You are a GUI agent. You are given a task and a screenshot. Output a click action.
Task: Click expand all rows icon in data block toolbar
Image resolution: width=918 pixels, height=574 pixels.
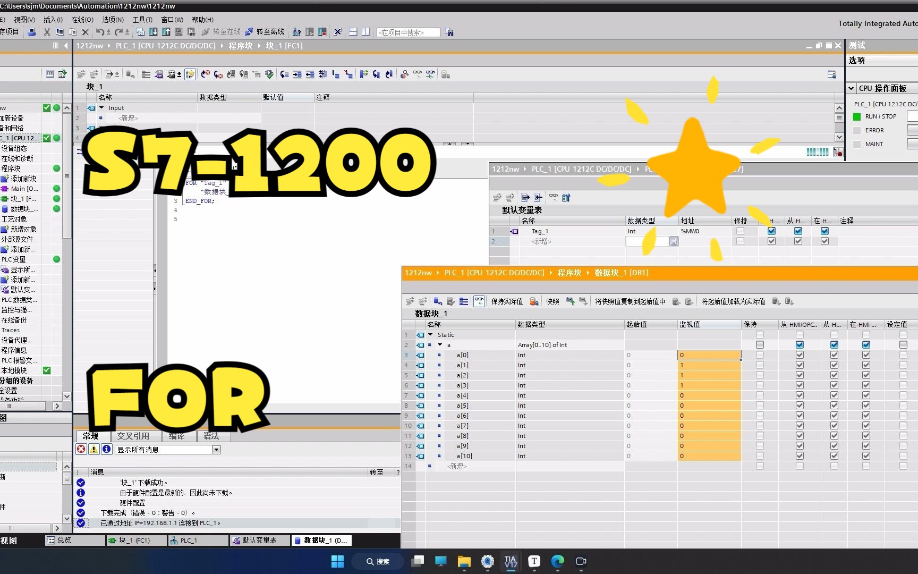[464, 301]
